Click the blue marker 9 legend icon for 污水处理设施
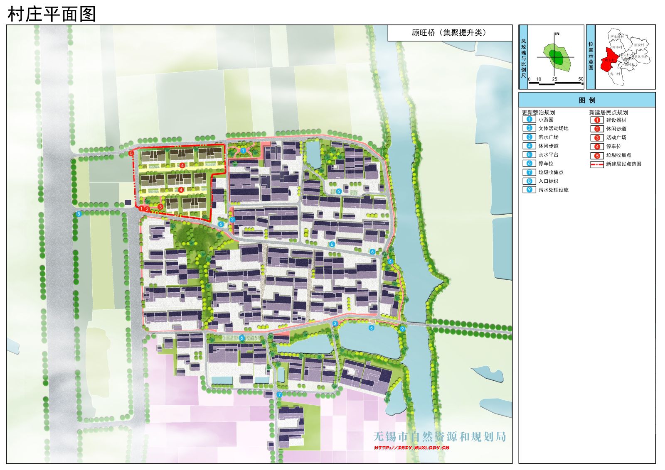This screenshot has height=470, width=665. click(x=529, y=190)
